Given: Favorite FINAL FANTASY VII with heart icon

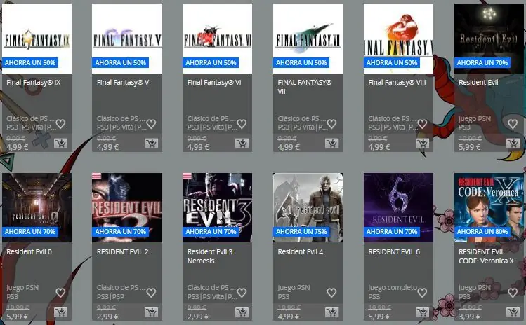Looking at the screenshot, I should (x=331, y=124).
